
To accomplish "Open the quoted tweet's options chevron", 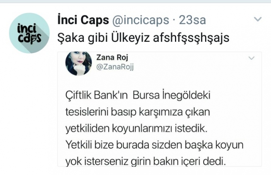I will click(251, 58).
